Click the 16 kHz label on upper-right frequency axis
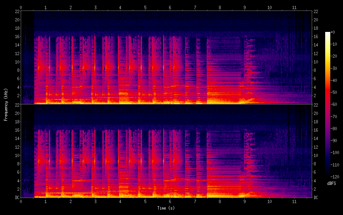The height and width of the screenshot is (215, 343). [316, 37]
